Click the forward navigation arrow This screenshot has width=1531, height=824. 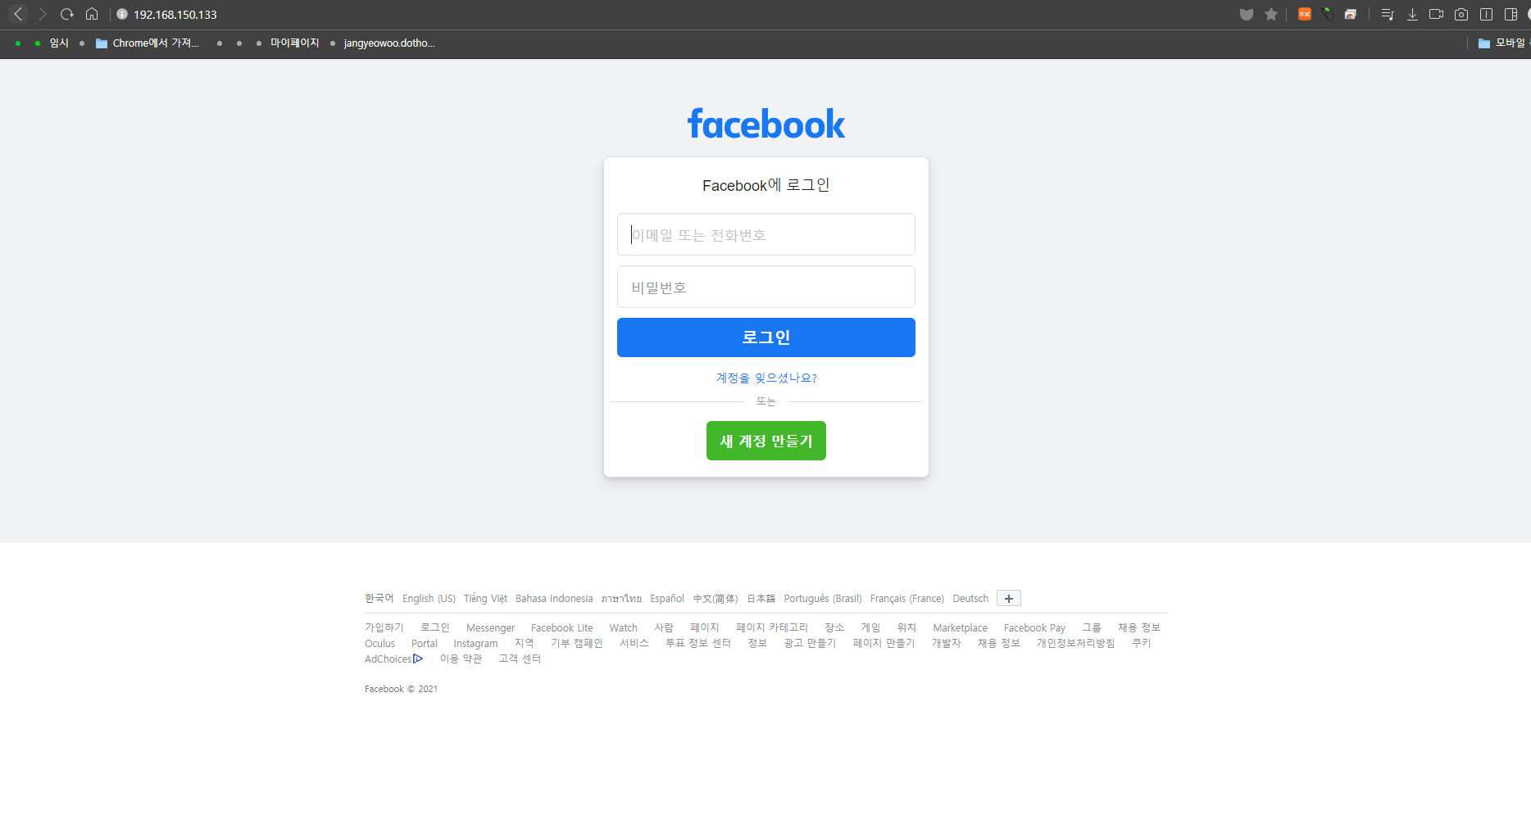(43, 14)
